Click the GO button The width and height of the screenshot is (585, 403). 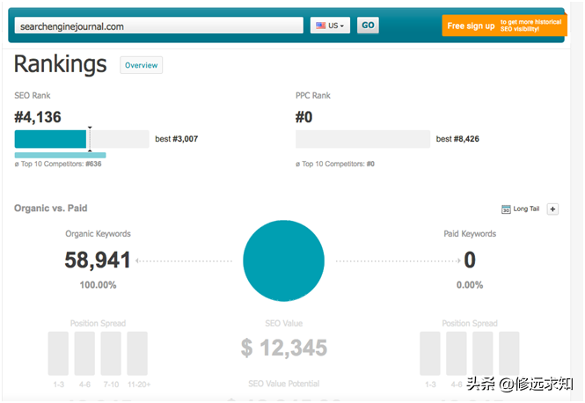[368, 26]
